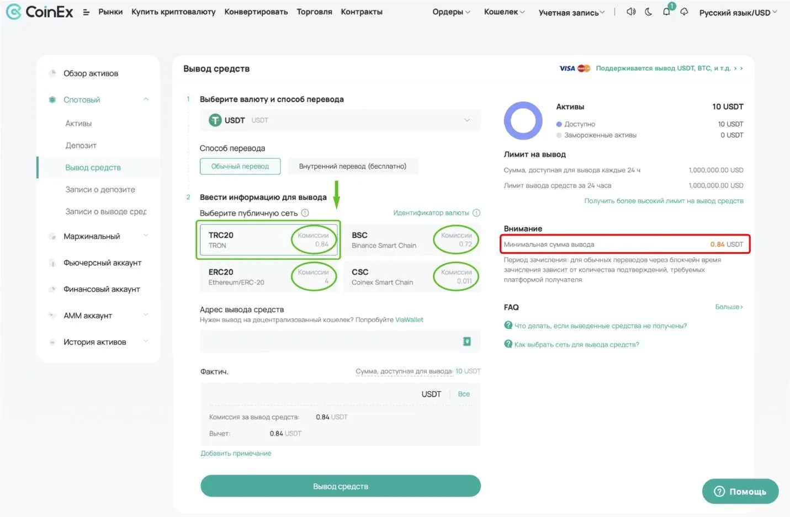Open the address book icon in address field
The image size is (790, 517).
(467, 342)
